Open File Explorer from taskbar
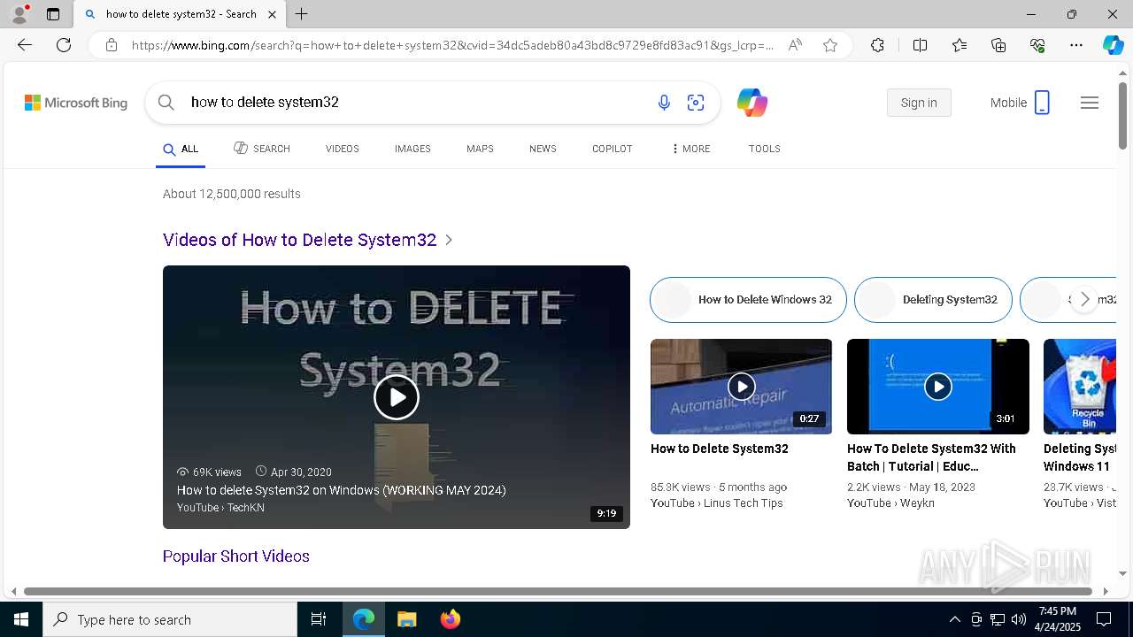 click(406, 619)
